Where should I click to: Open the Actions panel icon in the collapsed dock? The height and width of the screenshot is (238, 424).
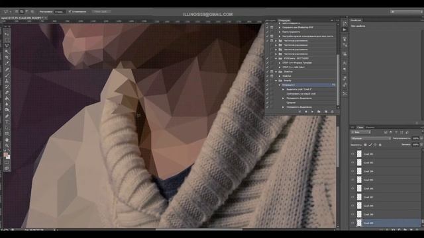tap(344, 29)
